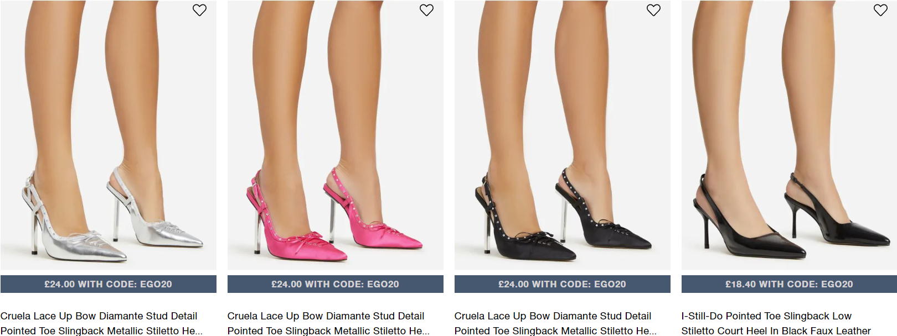The image size is (897, 336).
Task: Wishlist the I-Still-Do black faux leather heel
Action: coord(880,10)
